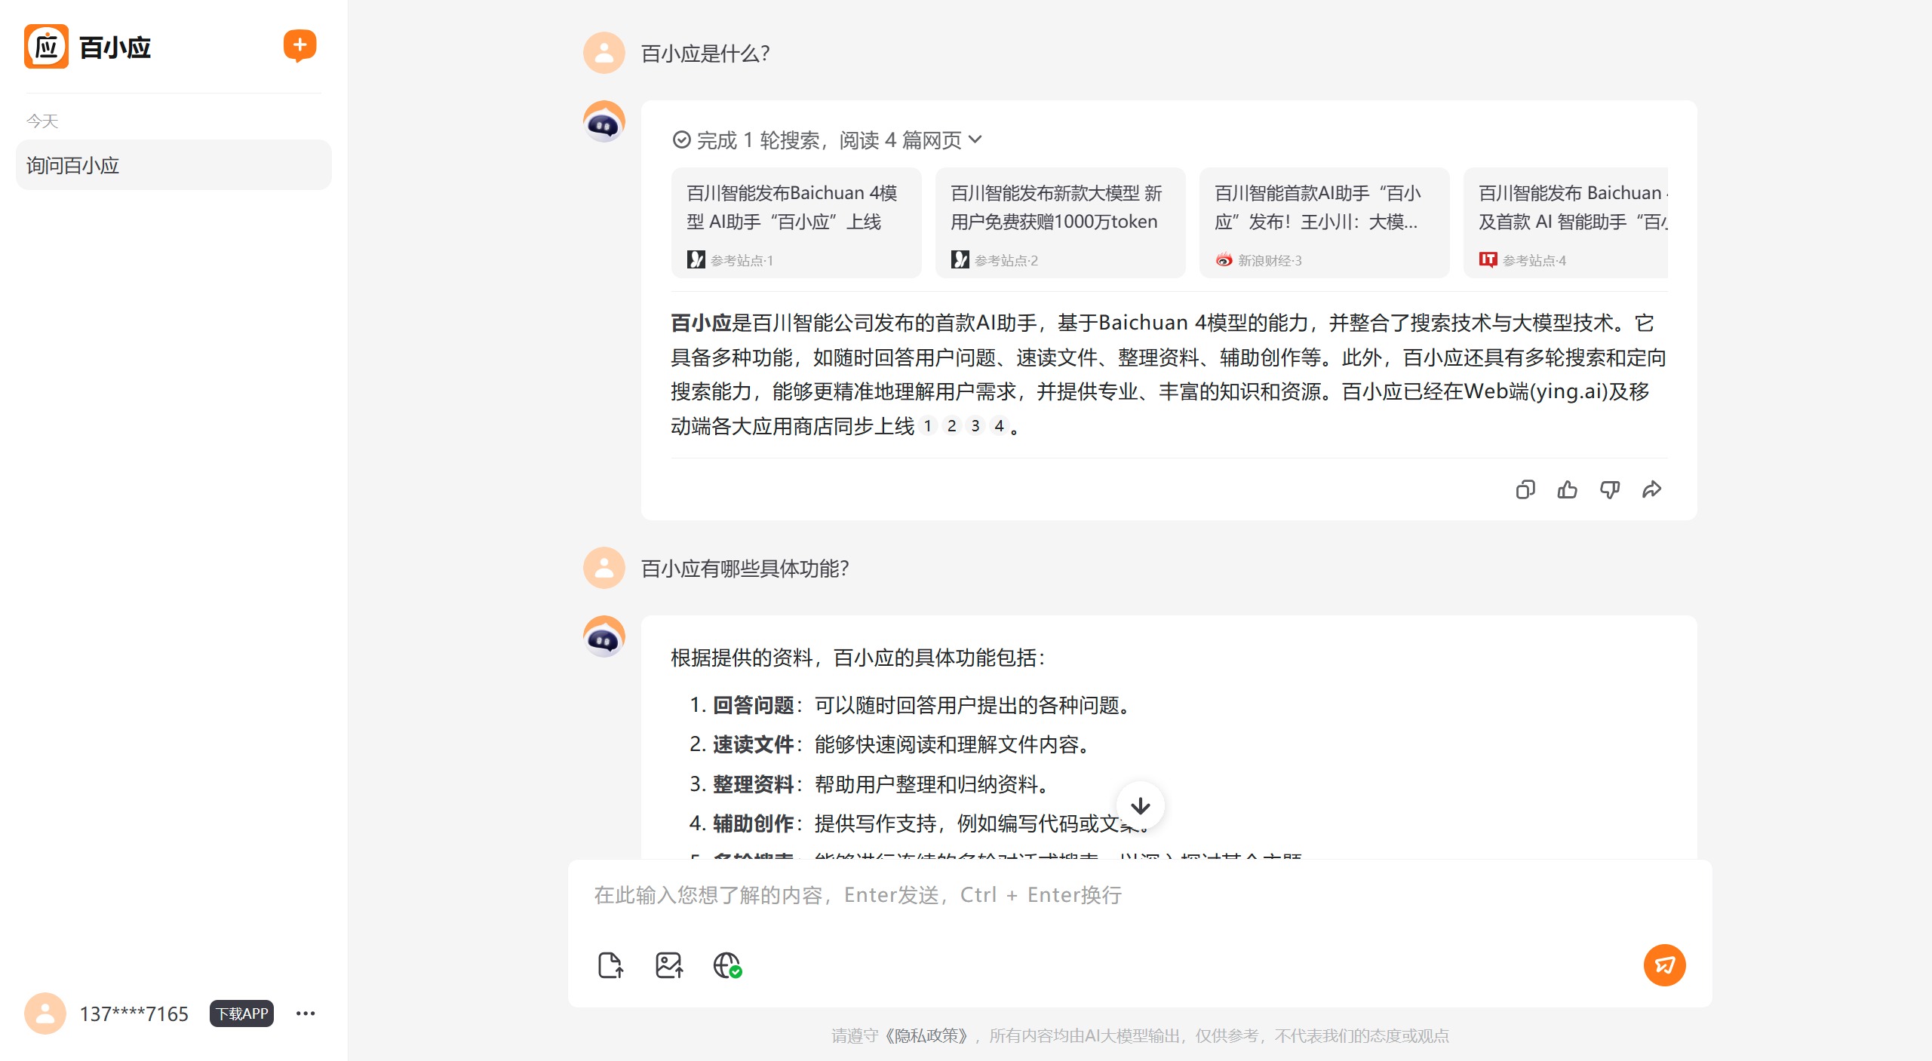1932x1061 pixels.
Task: Collapse the search results summary chevron
Action: 975,140
